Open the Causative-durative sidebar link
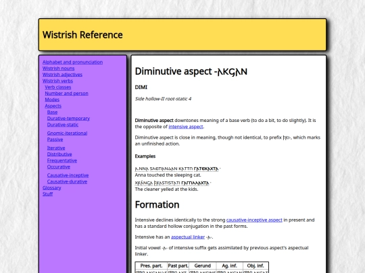The height and width of the screenshot is (273, 365). pos(68,181)
